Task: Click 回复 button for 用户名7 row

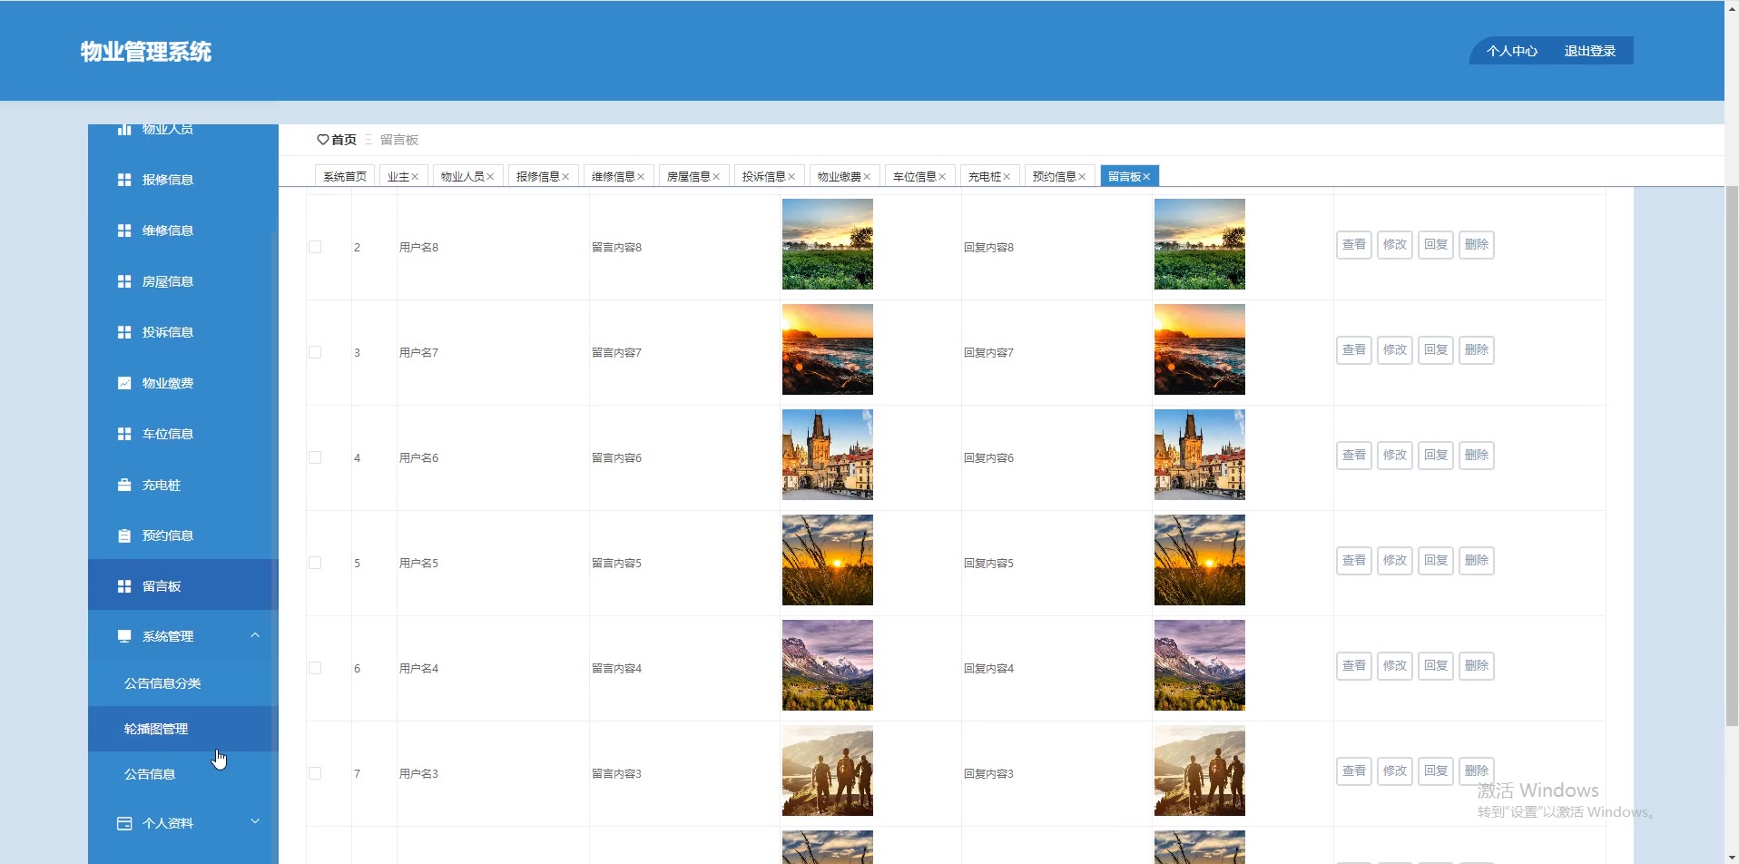Action: click(1435, 350)
